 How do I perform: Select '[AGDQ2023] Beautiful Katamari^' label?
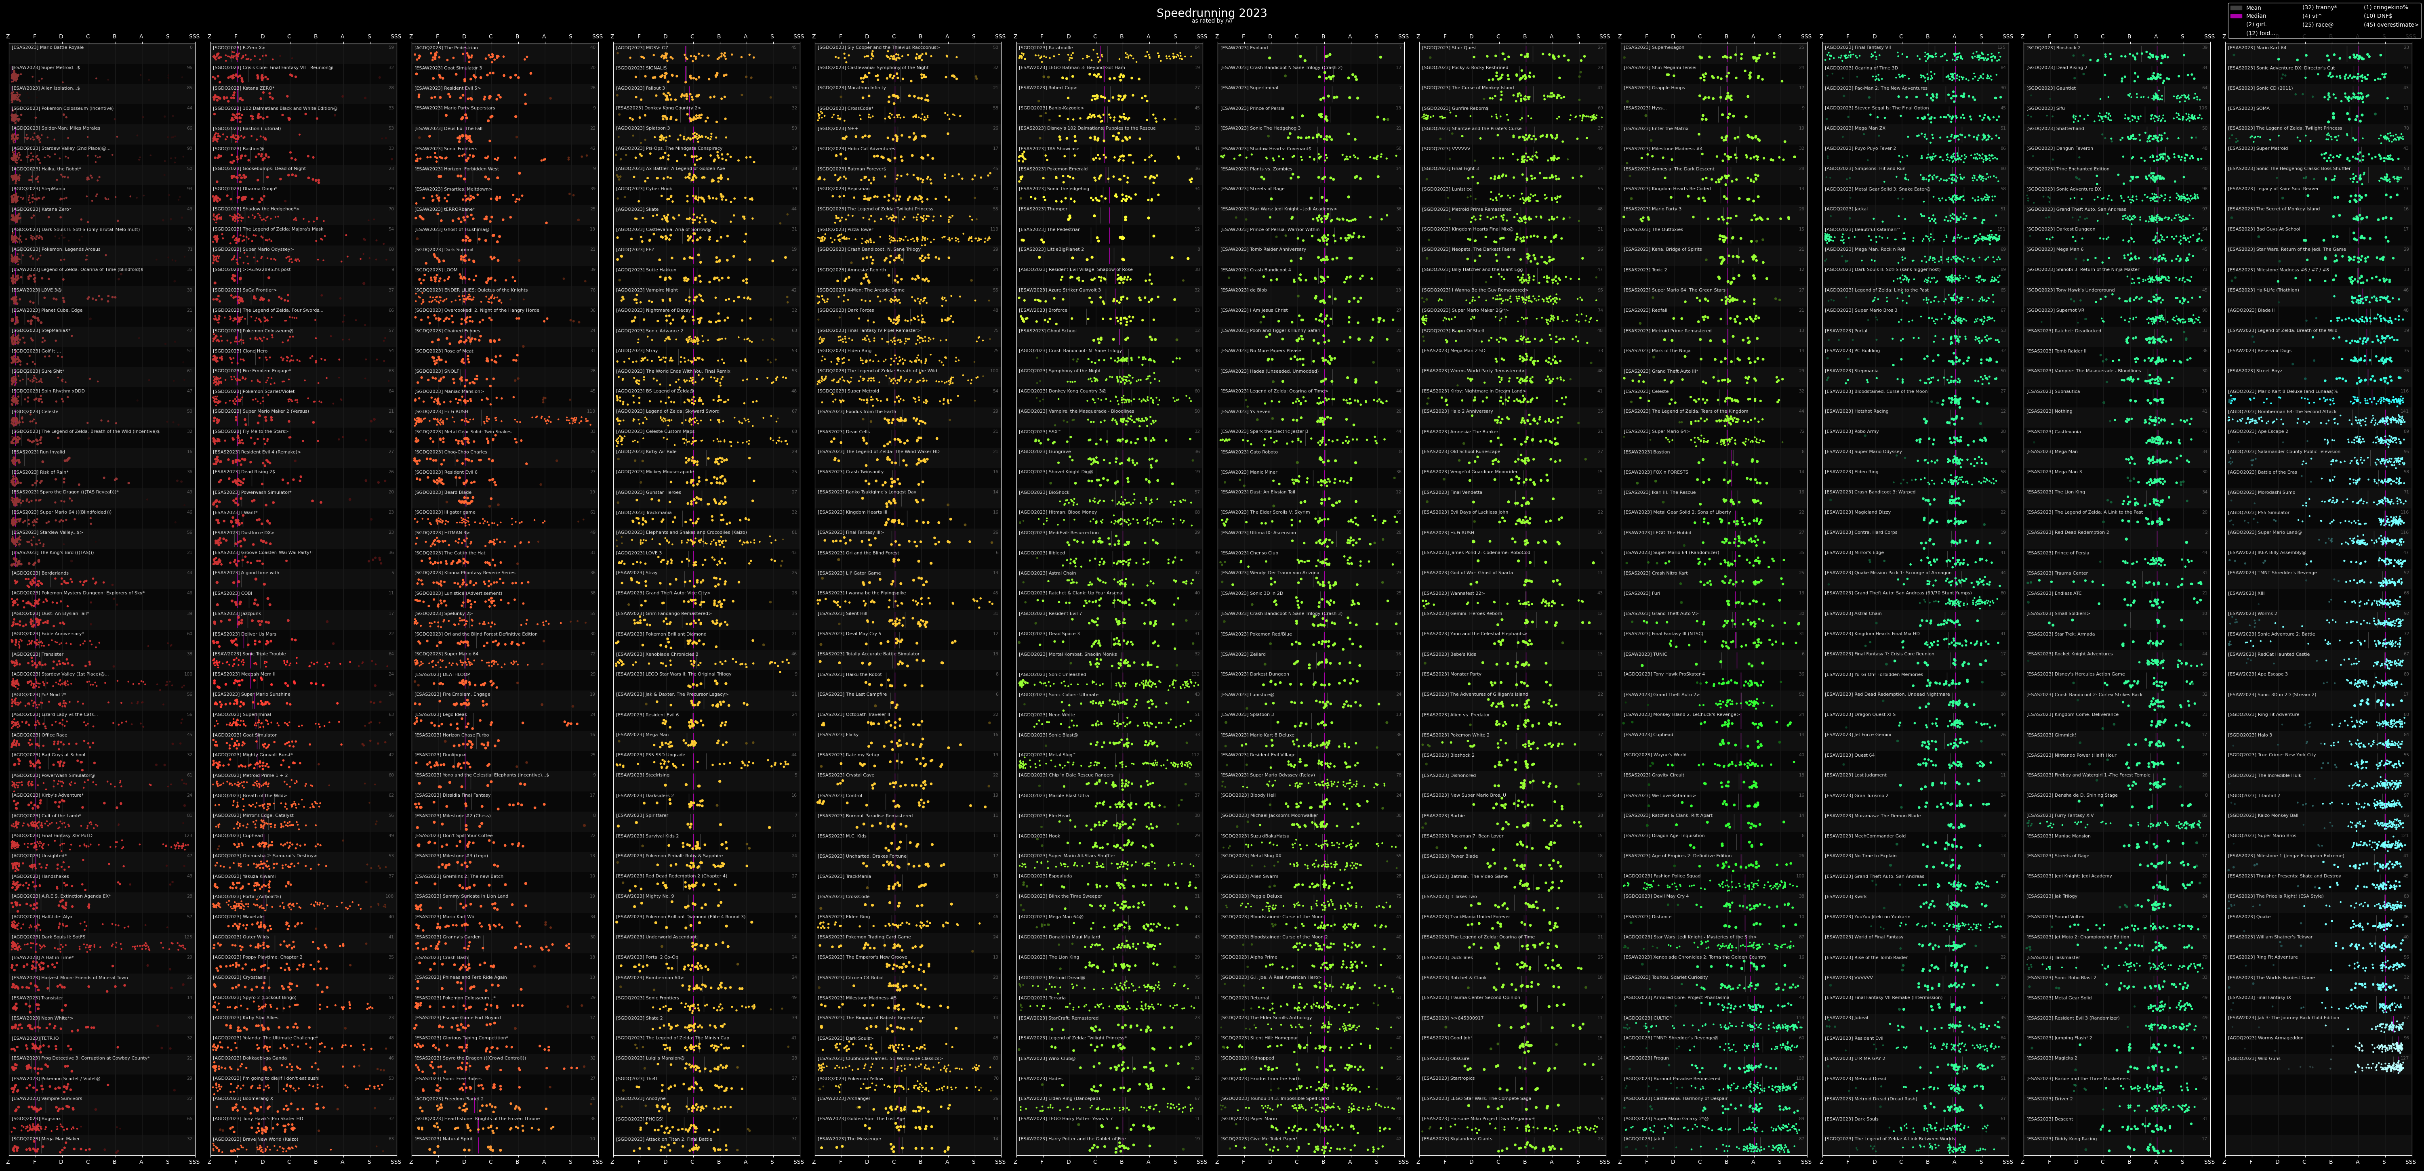coord(1864,229)
